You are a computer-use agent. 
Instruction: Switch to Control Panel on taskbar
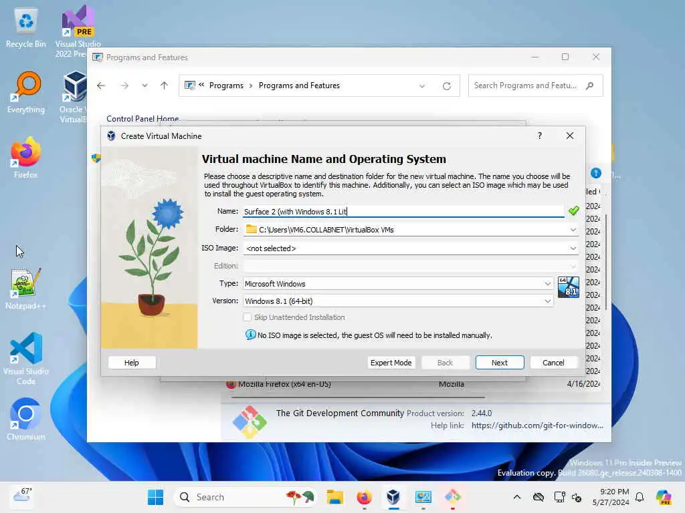(423, 497)
